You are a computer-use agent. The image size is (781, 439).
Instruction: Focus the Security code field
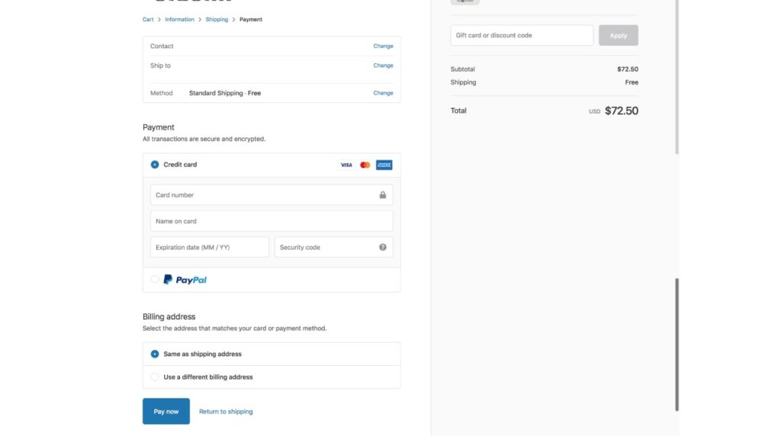(x=334, y=248)
